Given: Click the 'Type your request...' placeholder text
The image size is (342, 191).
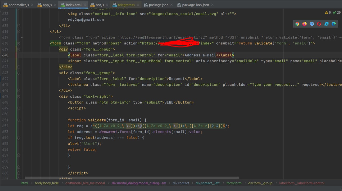Looking at the screenshot, I should pos(275,85).
